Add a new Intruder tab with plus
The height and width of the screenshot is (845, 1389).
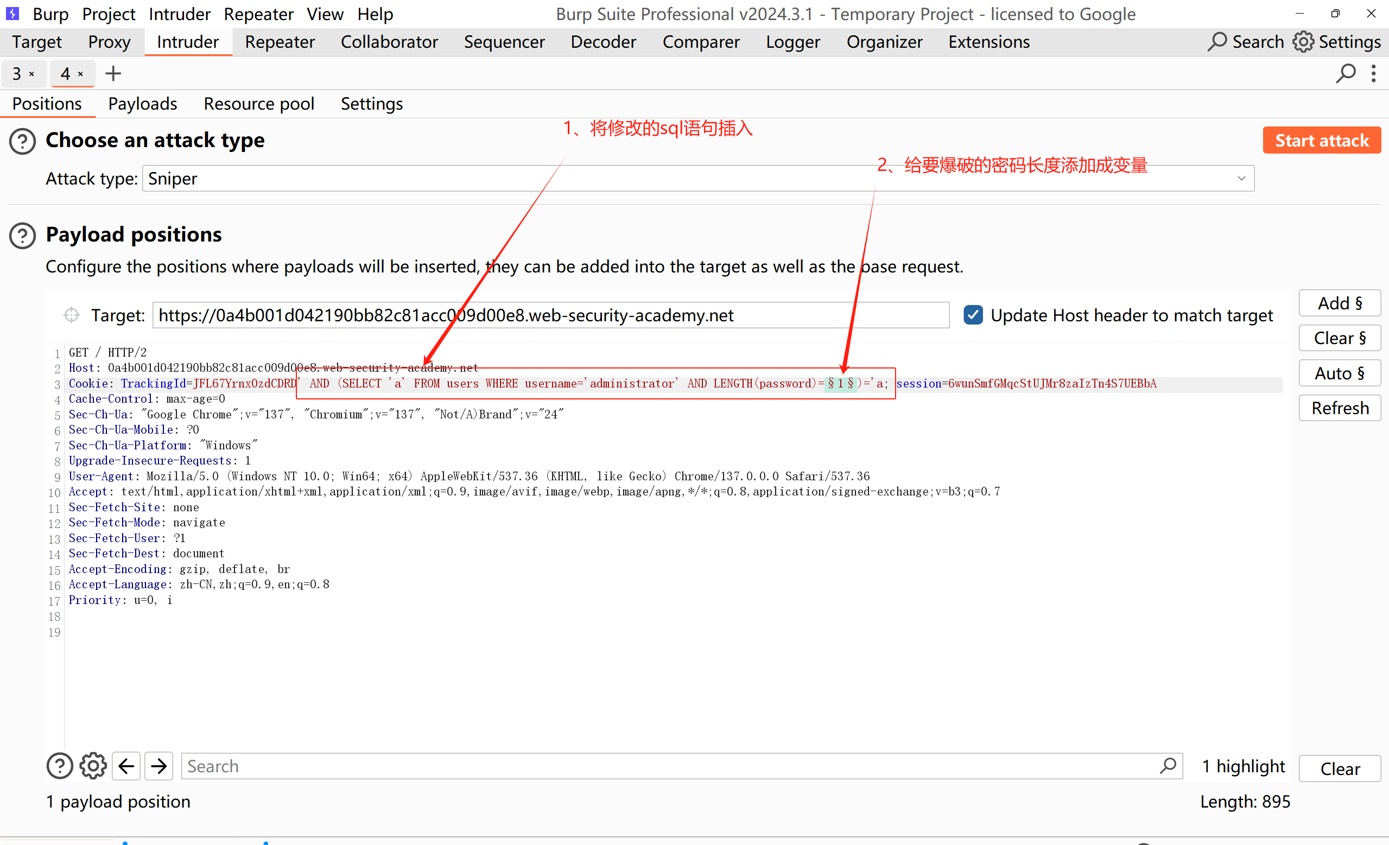point(113,73)
